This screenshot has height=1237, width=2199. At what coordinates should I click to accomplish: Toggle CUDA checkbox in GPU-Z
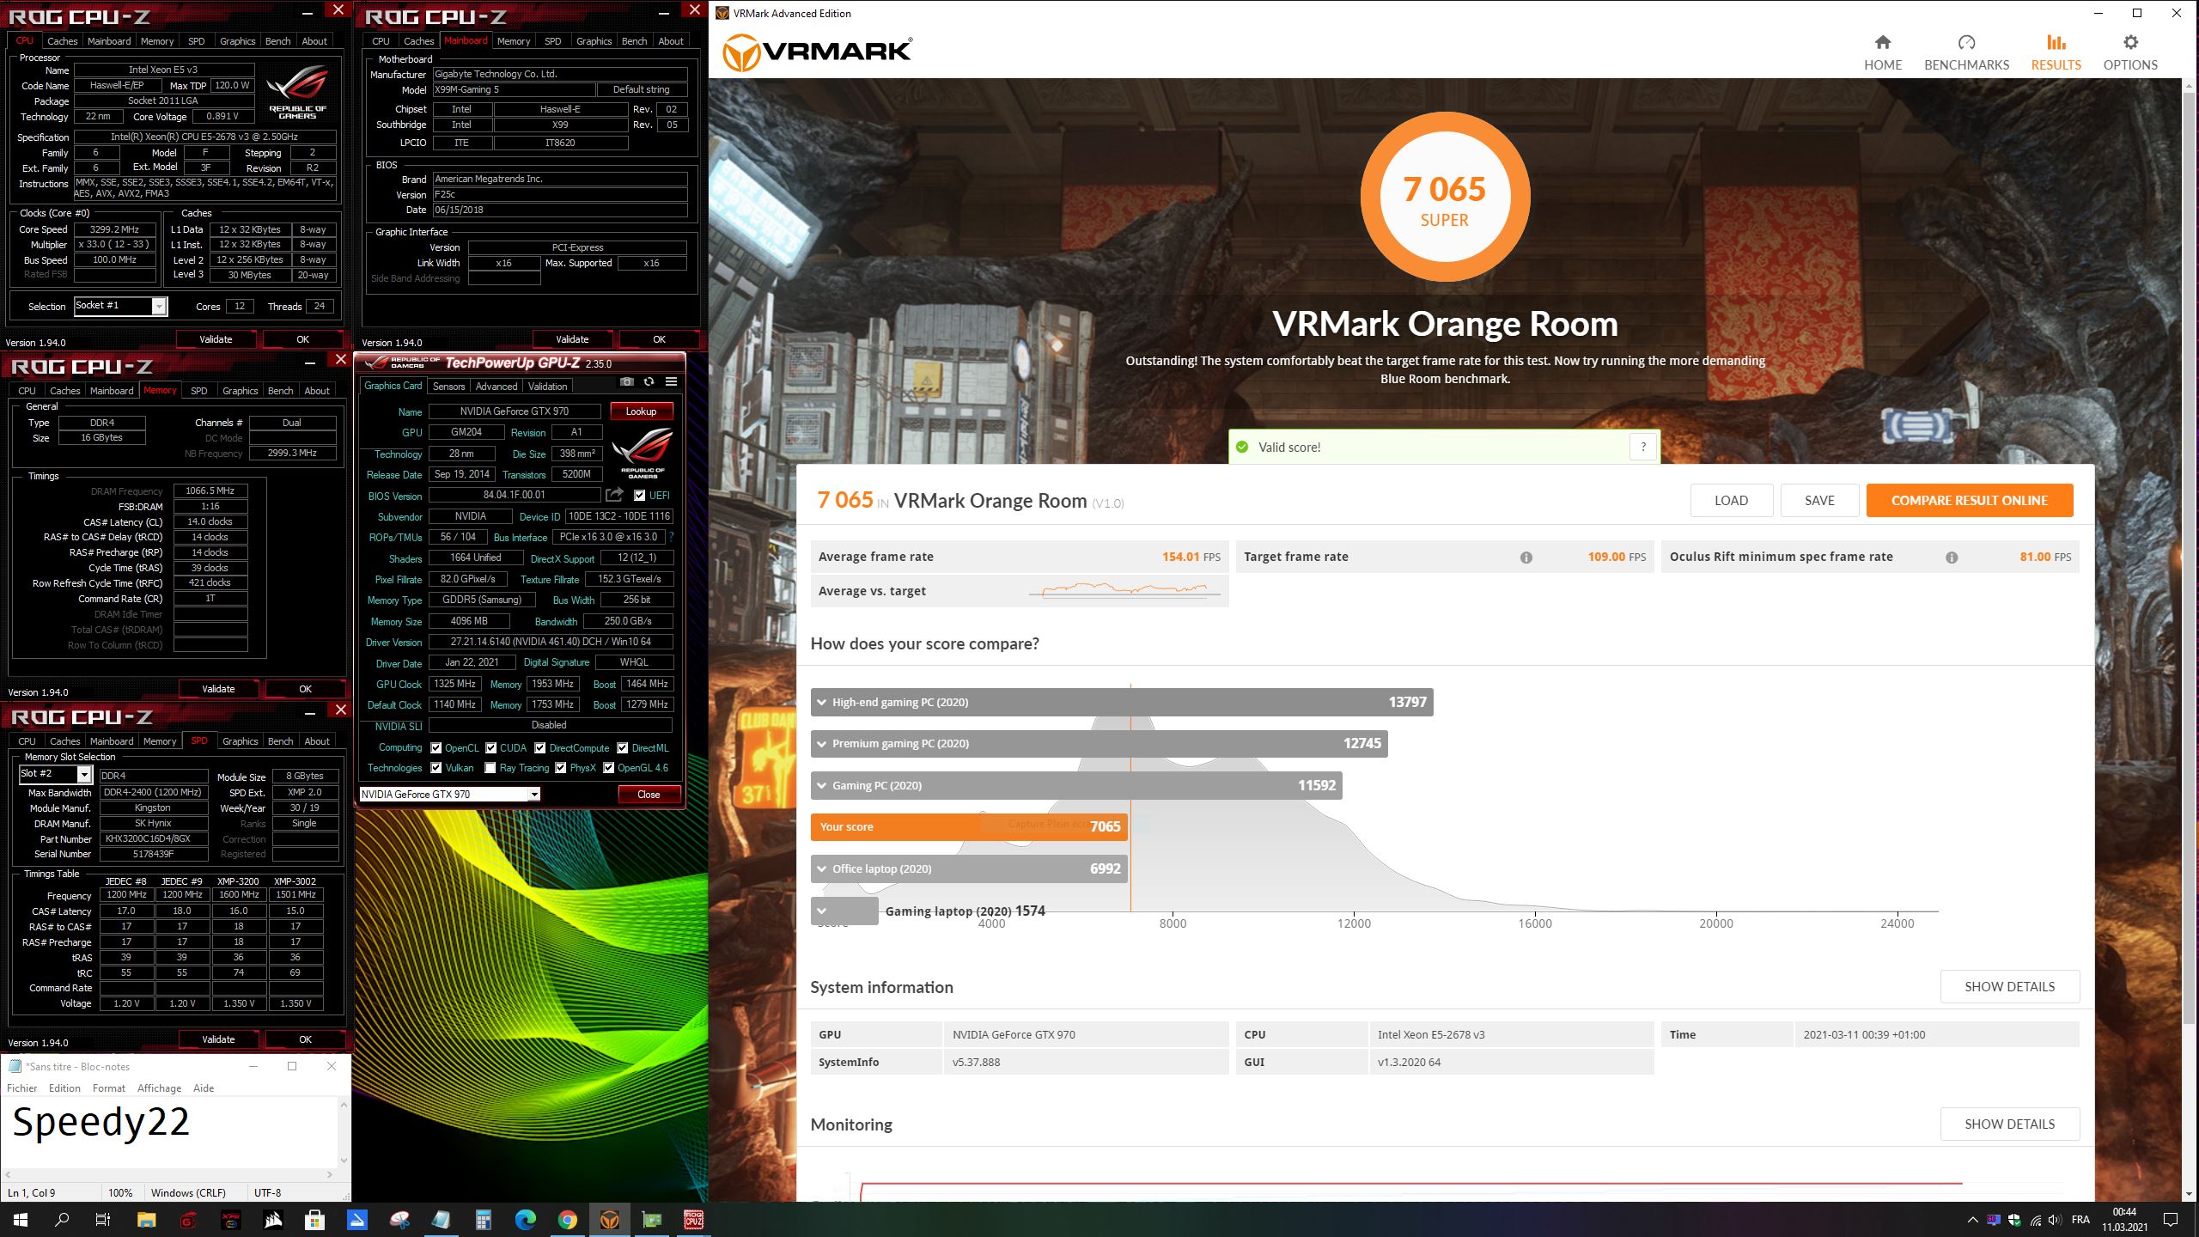490,748
